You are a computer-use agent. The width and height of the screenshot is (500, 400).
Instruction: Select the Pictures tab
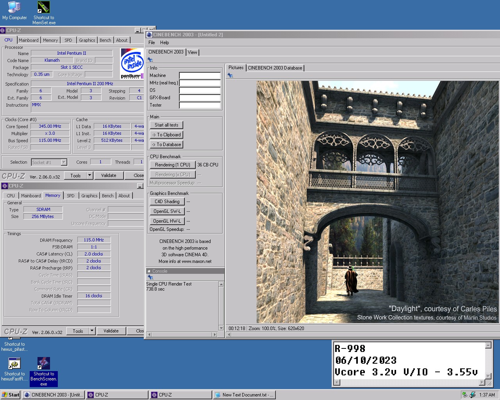(x=236, y=68)
